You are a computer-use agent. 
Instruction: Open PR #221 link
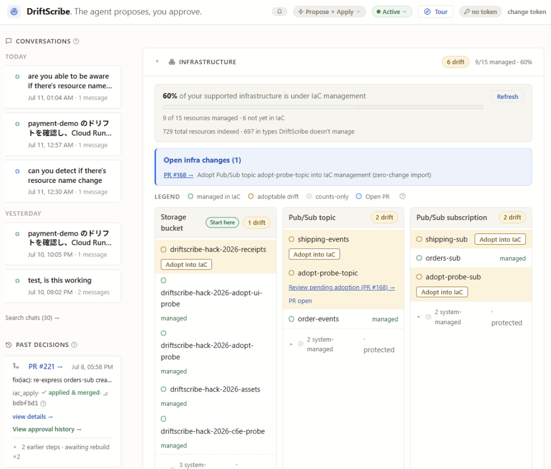click(45, 366)
